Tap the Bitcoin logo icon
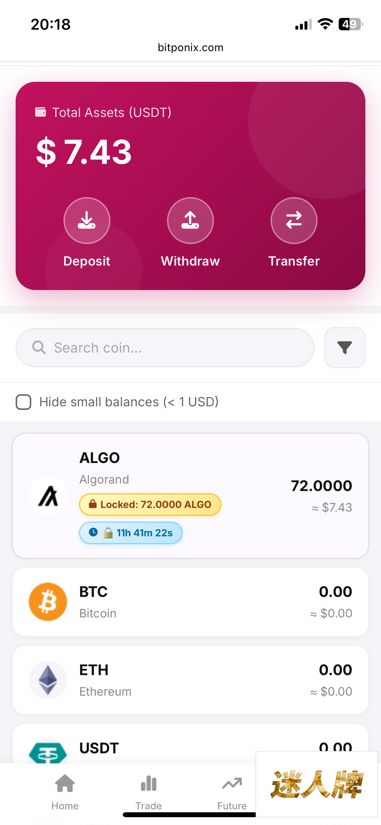The image size is (381, 825). click(48, 602)
